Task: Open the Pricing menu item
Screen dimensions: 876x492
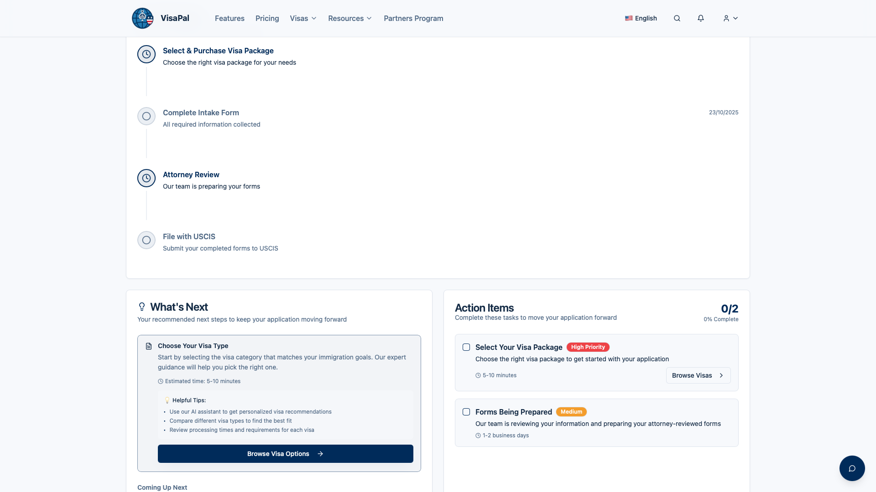Action: click(267, 18)
